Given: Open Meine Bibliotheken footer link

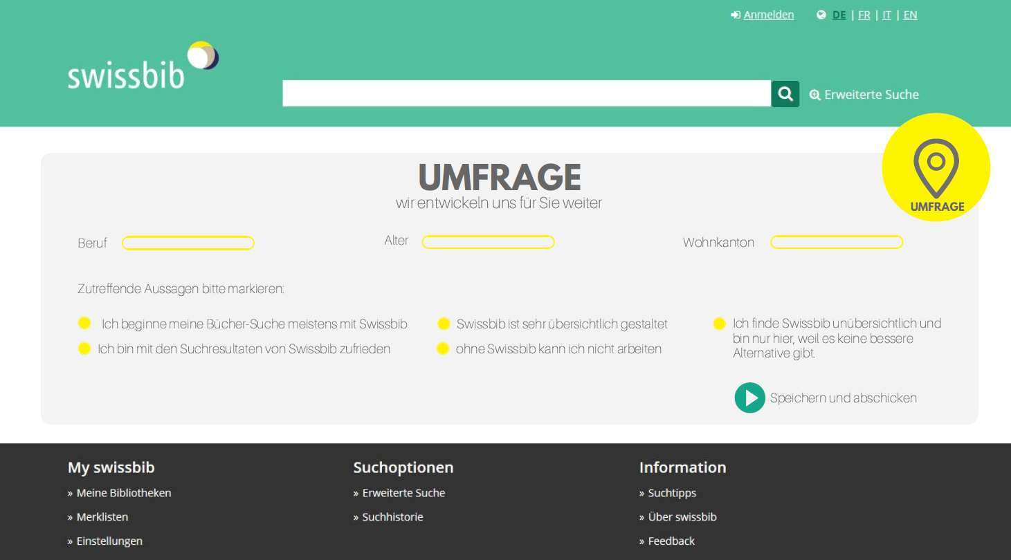Looking at the screenshot, I should [x=124, y=493].
